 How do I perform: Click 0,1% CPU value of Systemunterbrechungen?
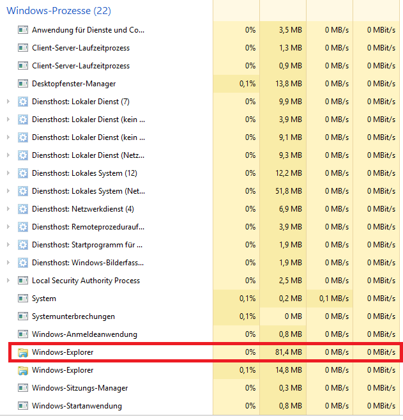pyautogui.click(x=248, y=316)
